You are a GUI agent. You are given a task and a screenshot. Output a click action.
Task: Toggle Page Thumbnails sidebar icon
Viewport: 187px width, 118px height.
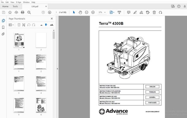pos(3,20)
